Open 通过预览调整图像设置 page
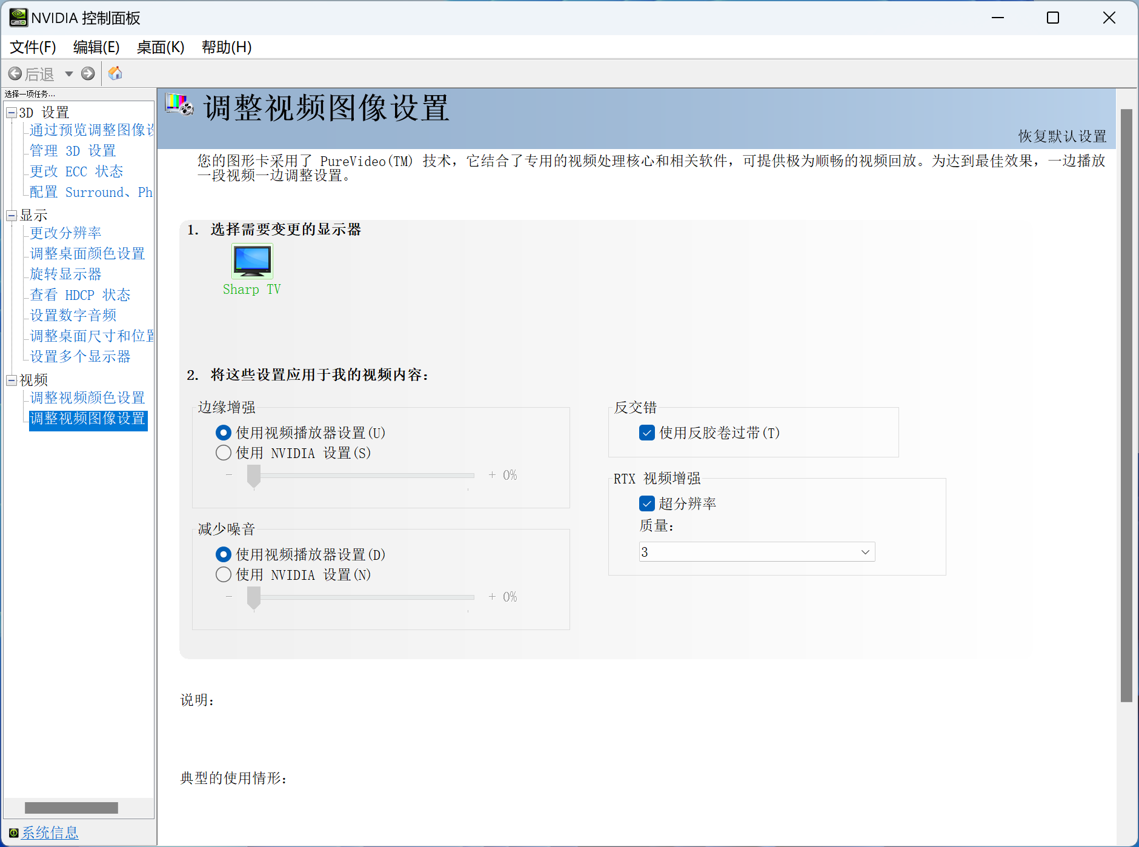Image resolution: width=1139 pixels, height=847 pixels. click(x=92, y=130)
